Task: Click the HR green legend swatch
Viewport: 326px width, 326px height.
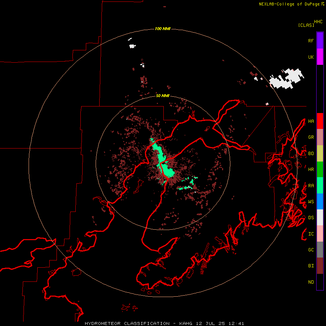Action: pos(320,170)
